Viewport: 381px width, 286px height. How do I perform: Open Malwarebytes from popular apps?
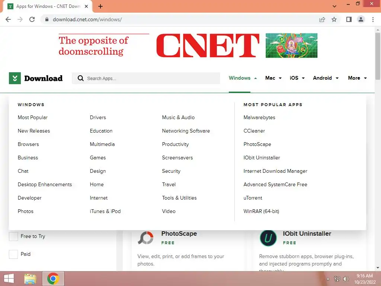coord(259,117)
